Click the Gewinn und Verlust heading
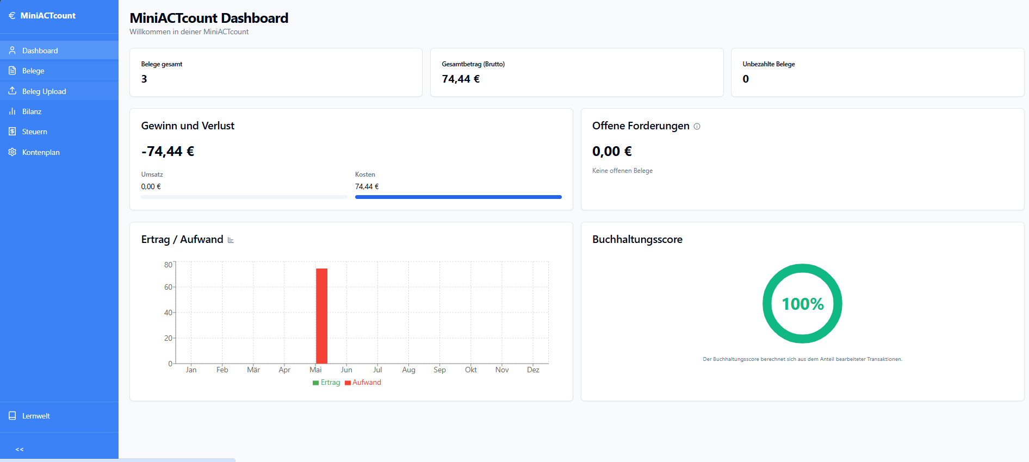Viewport: 1029px width, 462px height. pyautogui.click(x=188, y=126)
